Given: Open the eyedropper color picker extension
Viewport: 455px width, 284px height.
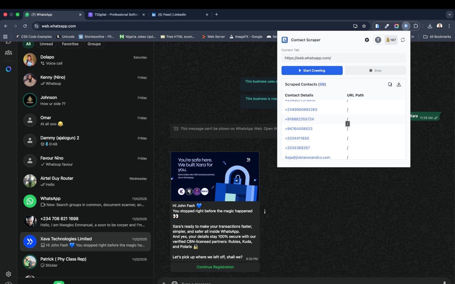Looking at the screenshot, I should click(387, 26).
